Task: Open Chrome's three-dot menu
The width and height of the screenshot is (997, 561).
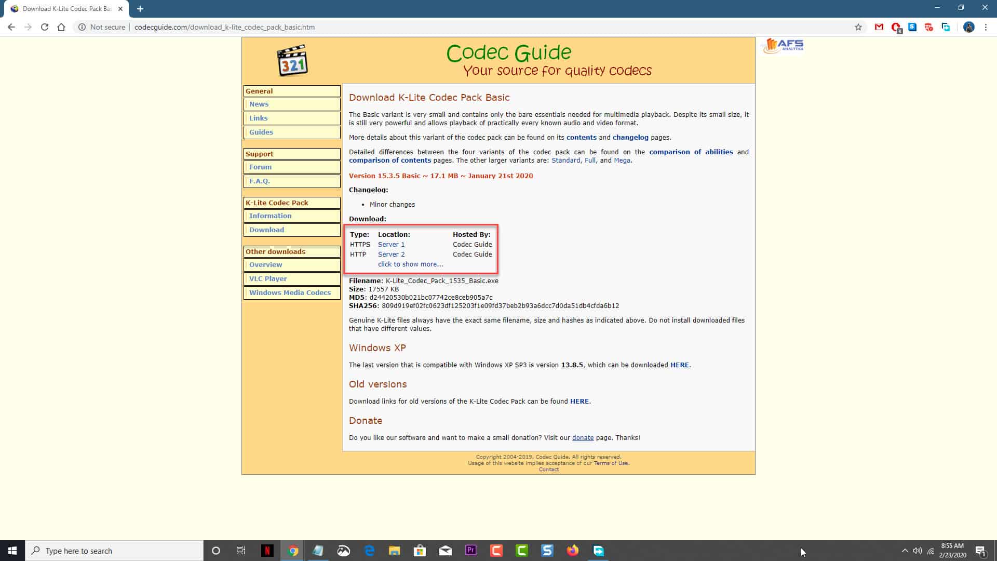Action: click(x=986, y=27)
